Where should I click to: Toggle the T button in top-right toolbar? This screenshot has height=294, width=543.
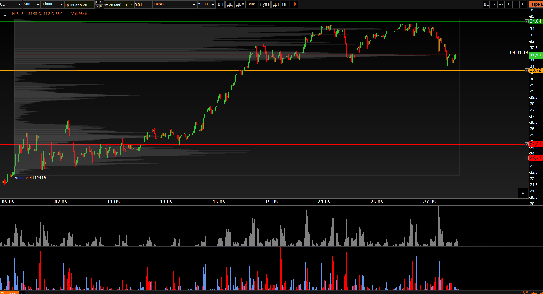(508, 4)
